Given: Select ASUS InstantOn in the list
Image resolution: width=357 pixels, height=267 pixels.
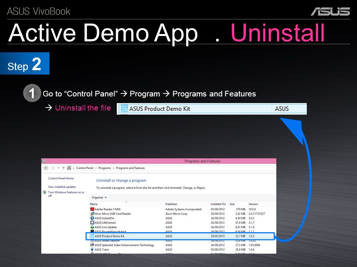Looking at the screenshot, I should [x=104, y=218].
